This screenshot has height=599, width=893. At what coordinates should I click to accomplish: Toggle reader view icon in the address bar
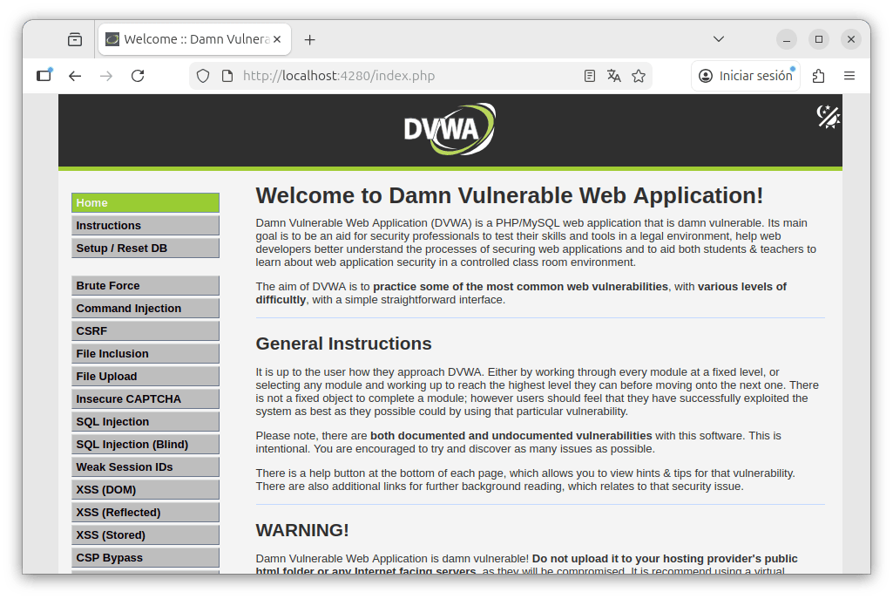tap(590, 76)
